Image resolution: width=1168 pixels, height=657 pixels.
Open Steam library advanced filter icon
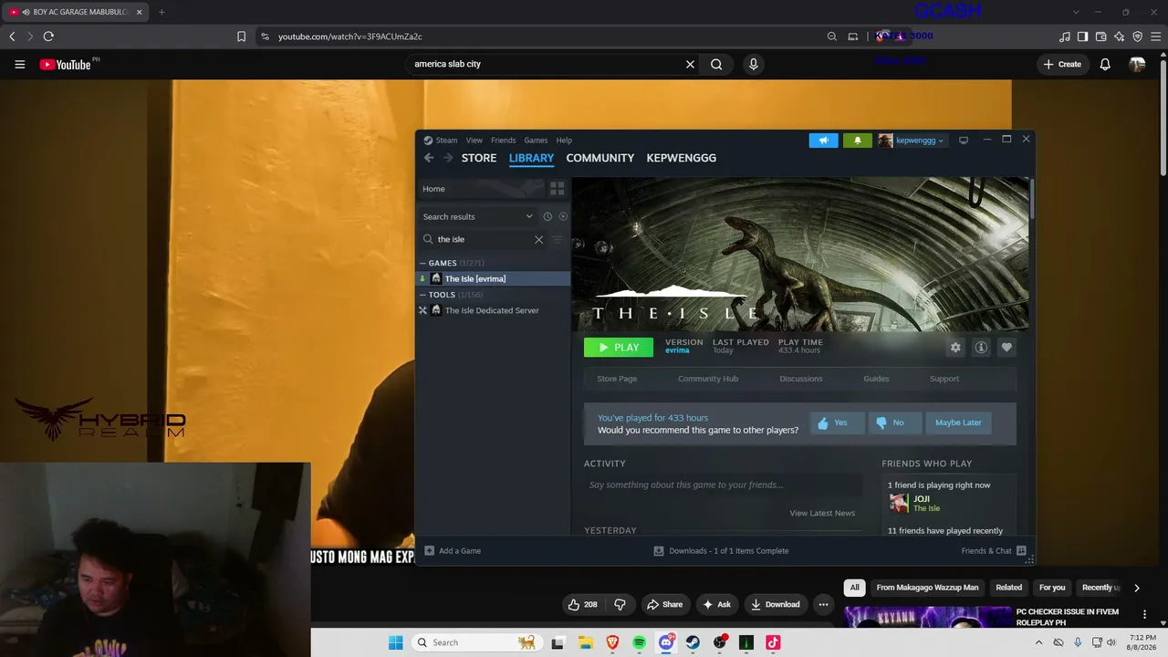pos(557,239)
